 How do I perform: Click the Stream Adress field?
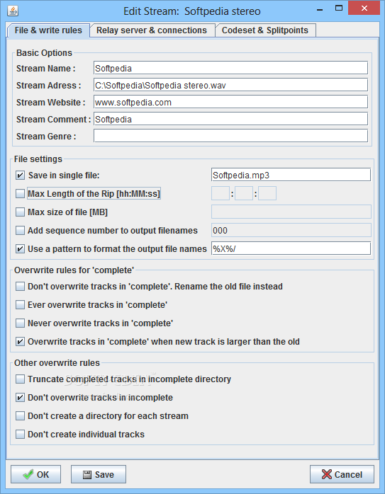(x=230, y=85)
